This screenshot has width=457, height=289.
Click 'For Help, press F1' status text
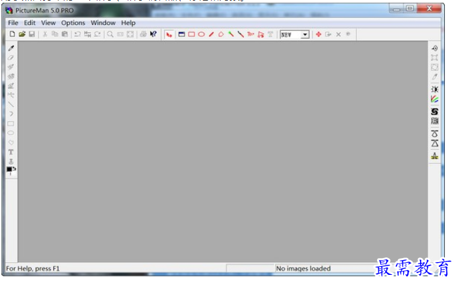33,268
